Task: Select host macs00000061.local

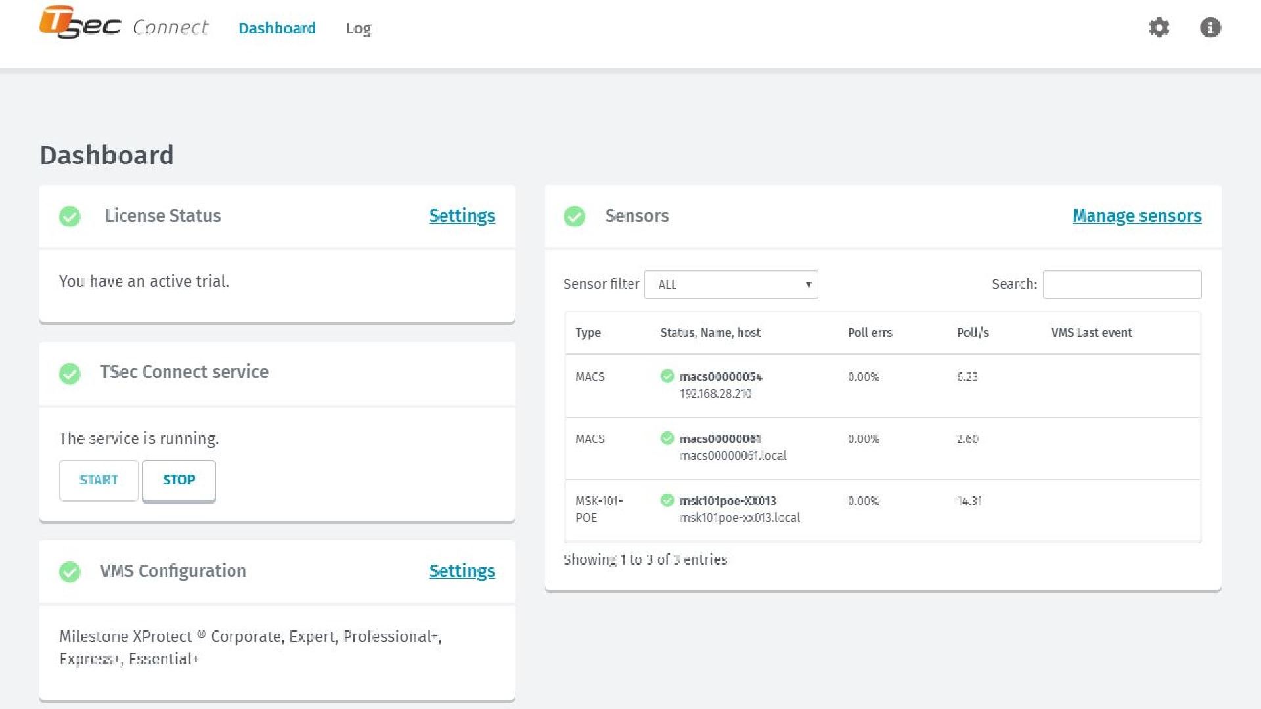Action: pos(733,456)
